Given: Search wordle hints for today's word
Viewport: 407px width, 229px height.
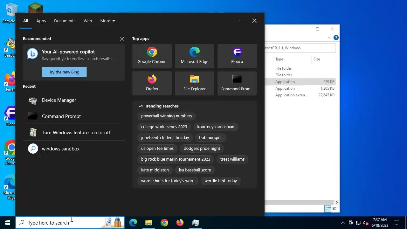Looking at the screenshot, I should (x=168, y=181).
